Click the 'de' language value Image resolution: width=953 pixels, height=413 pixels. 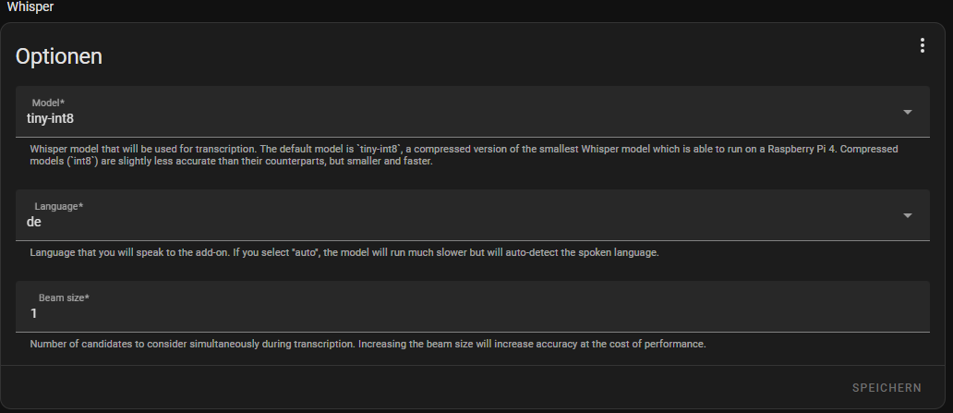34,222
